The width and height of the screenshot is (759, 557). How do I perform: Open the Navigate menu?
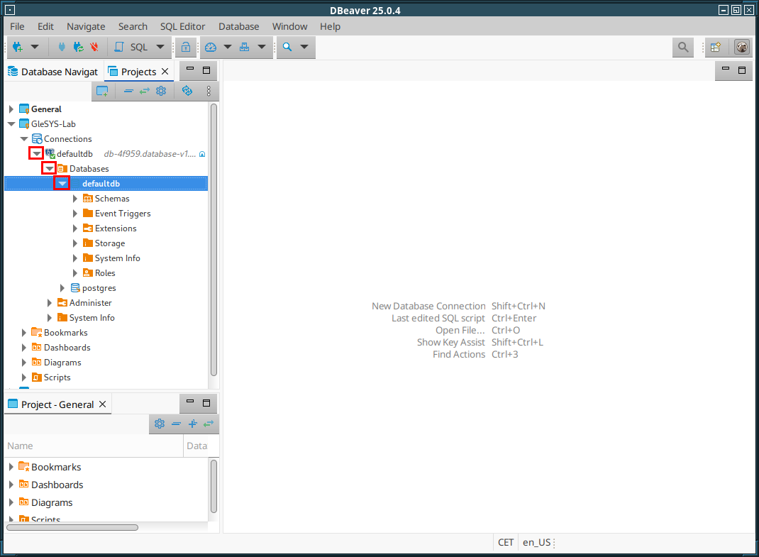point(86,27)
